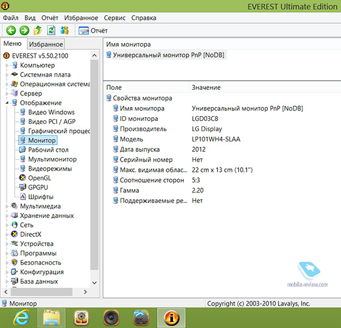This screenshot has width=341, height=328.
Task: Open the Вид menu
Action: [x=30, y=18]
